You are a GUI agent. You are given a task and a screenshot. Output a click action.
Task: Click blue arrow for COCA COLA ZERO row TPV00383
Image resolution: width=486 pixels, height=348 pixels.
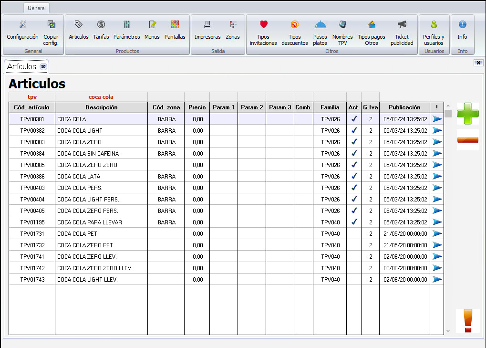click(x=437, y=142)
